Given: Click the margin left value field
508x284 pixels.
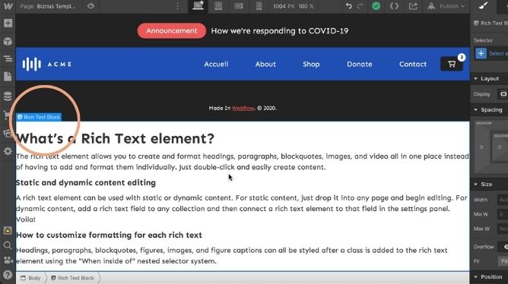Looking at the screenshot, I should point(481,147).
